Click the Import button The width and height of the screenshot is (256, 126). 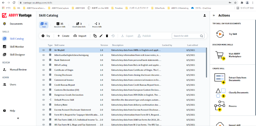pyautogui.click(x=80, y=36)
